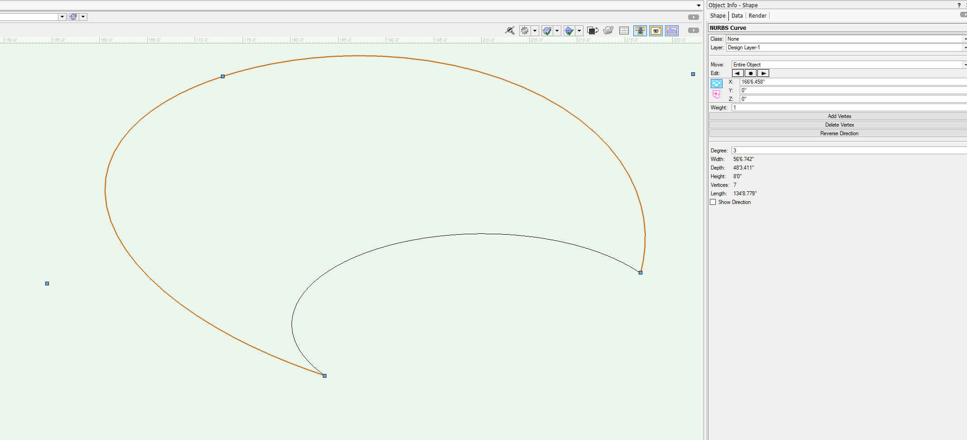
Task: Expand the view toolbar overflow arrow
Action: tap(694, 30)
